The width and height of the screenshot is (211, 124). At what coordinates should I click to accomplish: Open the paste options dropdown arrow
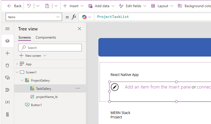pos(56,6)
